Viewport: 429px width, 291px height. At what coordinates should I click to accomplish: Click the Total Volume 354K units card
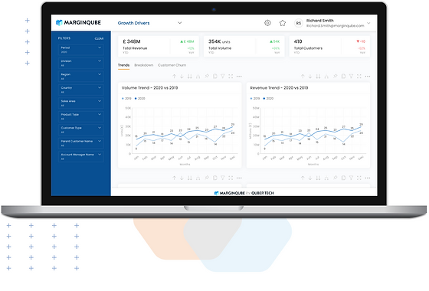pos(244,46)
